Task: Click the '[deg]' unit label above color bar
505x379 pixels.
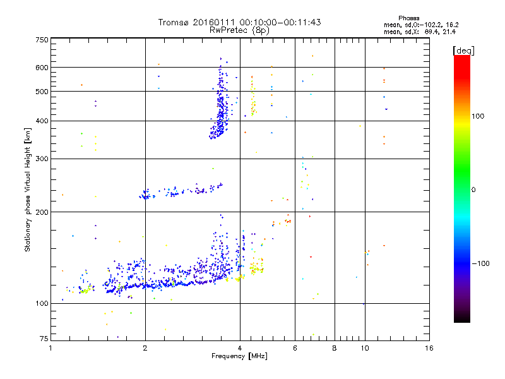Action: point(463,51)
